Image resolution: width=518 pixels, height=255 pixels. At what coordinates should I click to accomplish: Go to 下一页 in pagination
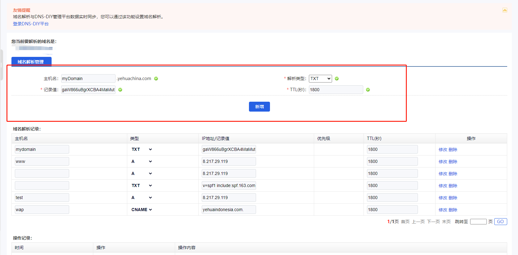433,222
